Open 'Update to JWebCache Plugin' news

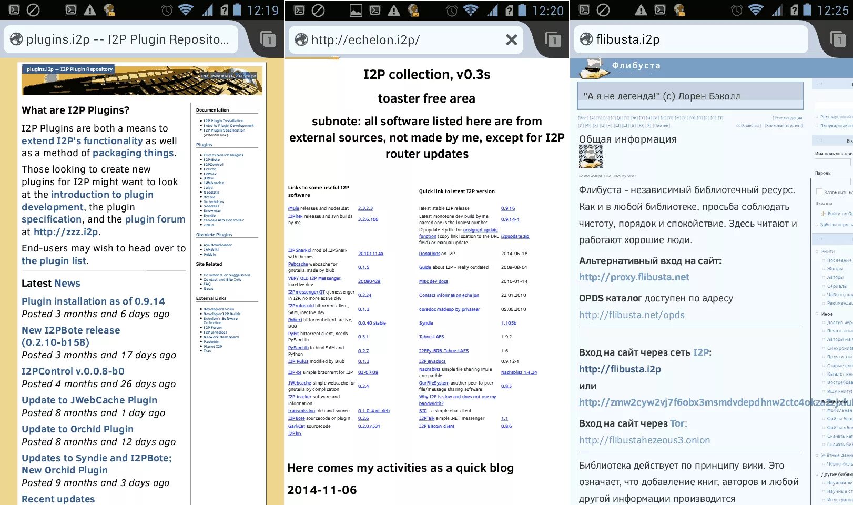[x=89, y=400]
